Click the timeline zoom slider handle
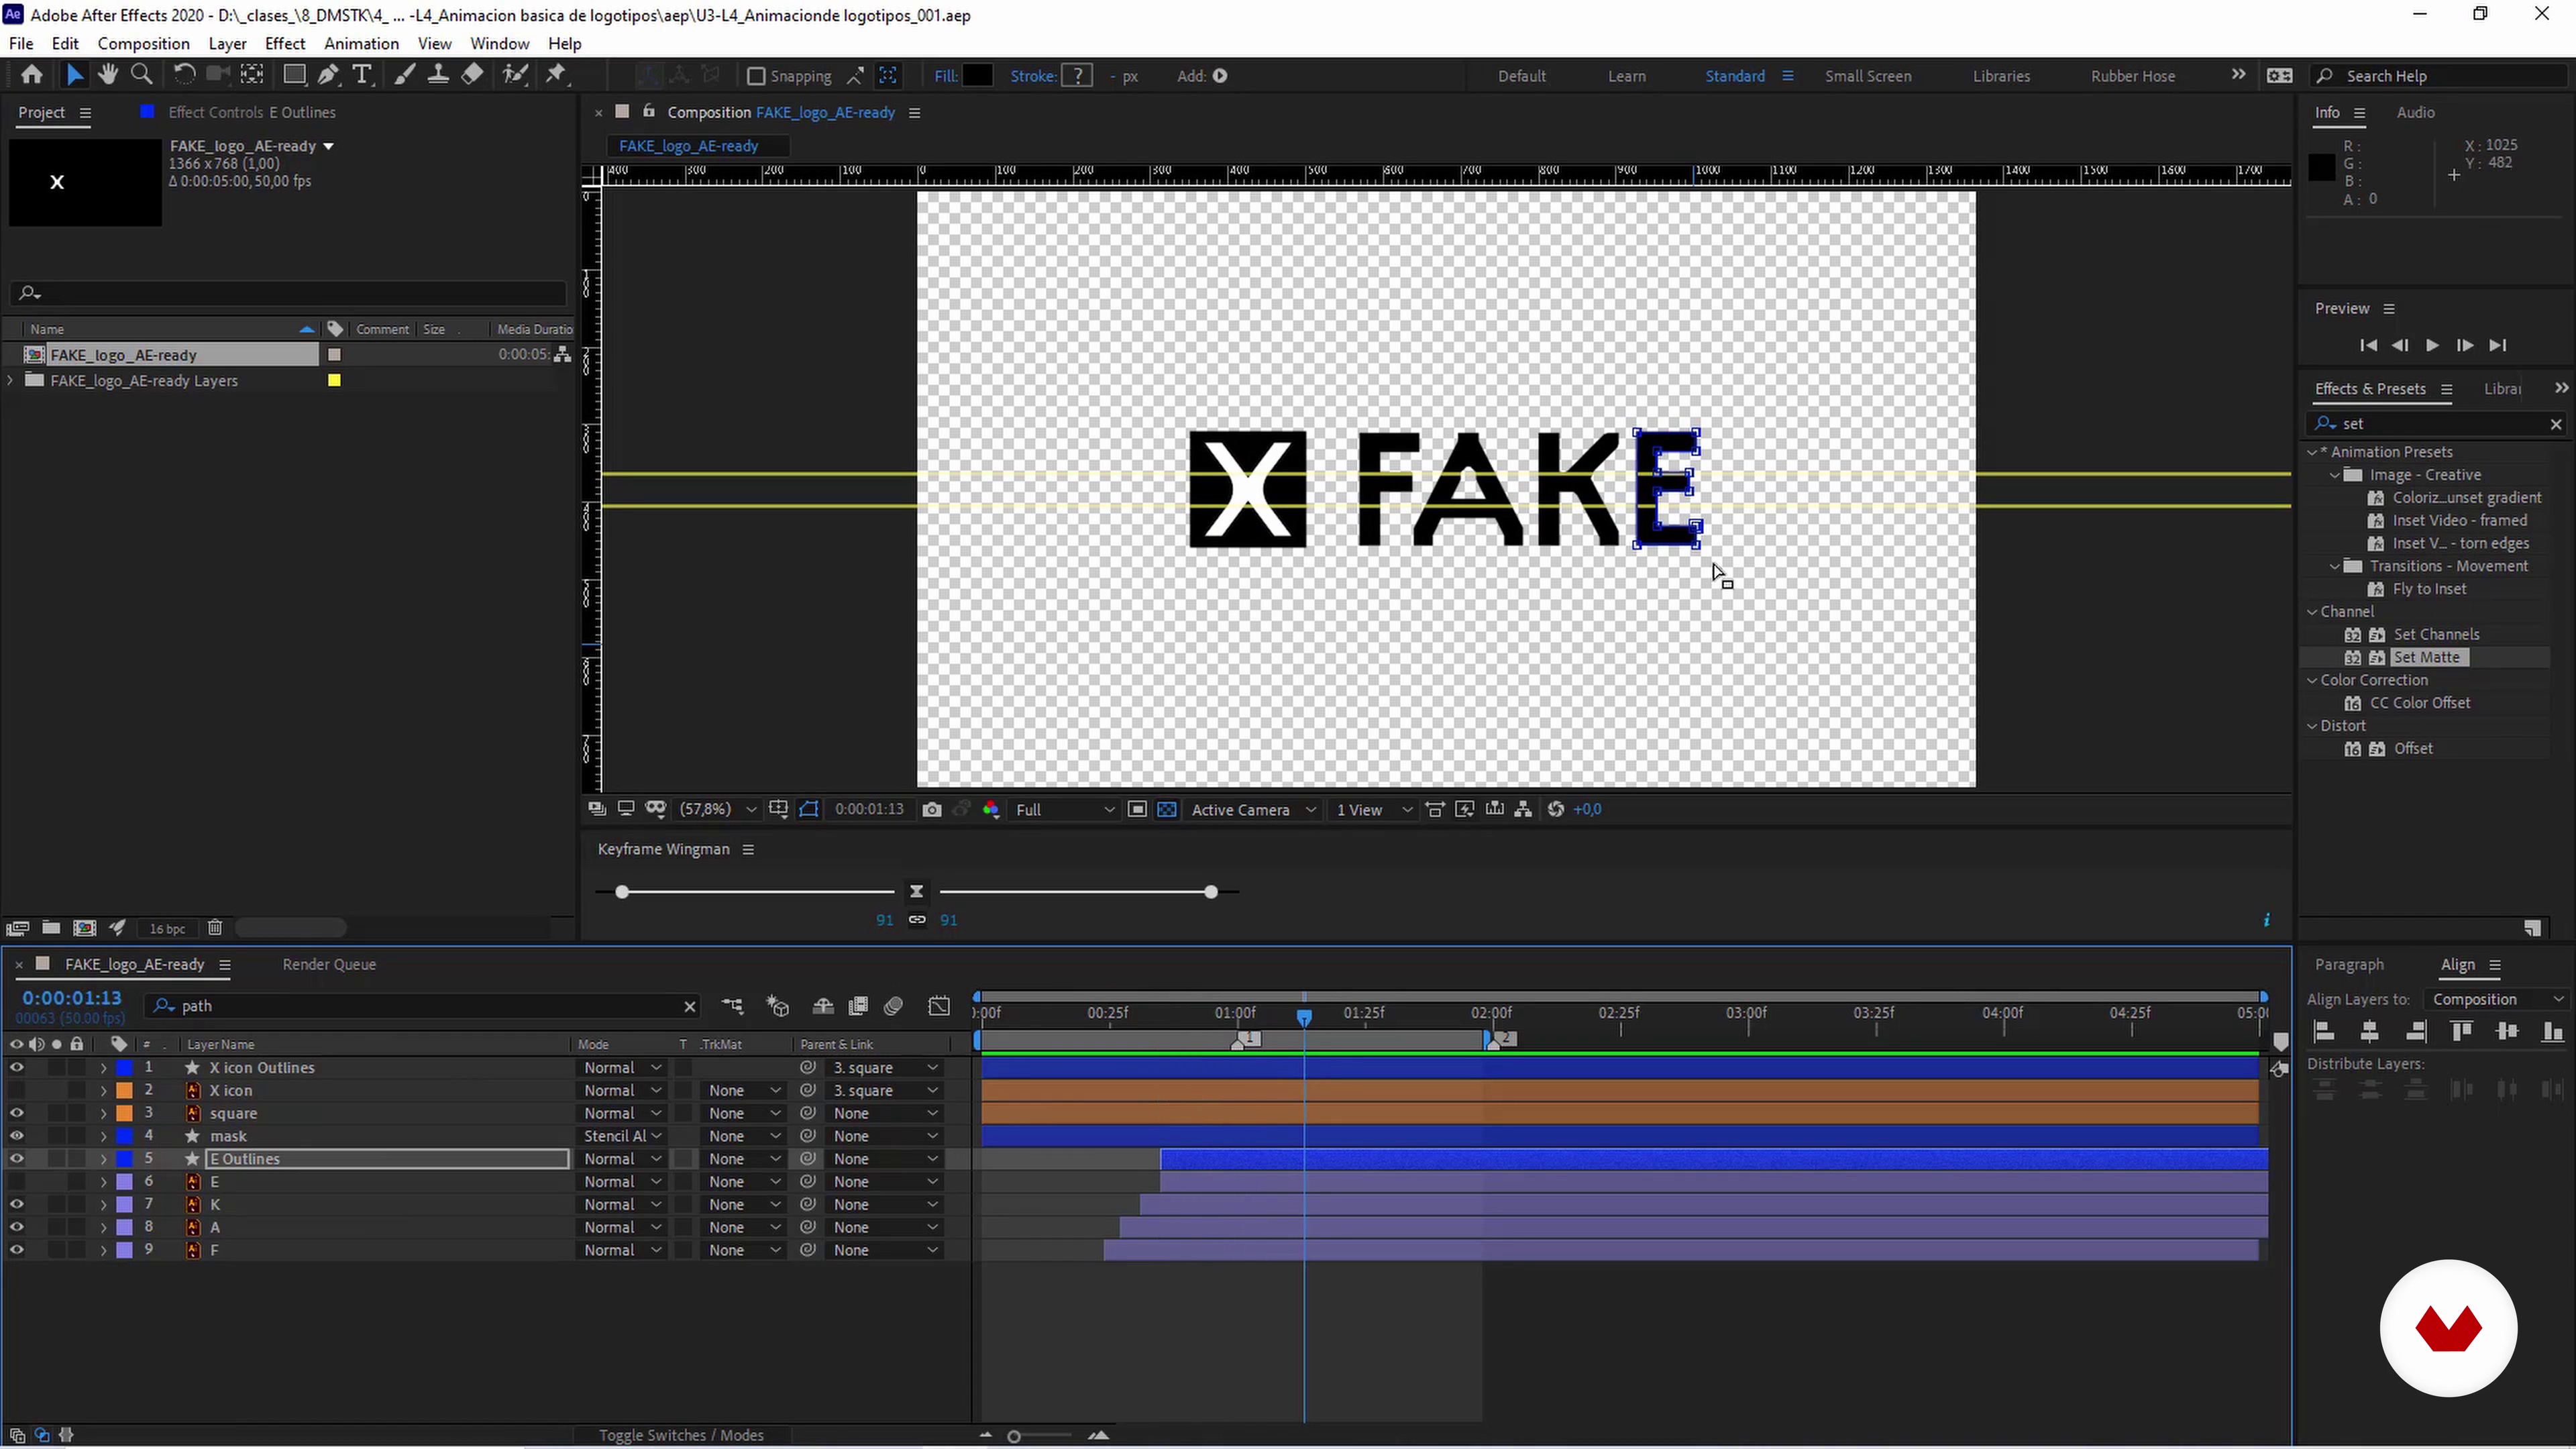The height and width of the screenshot is (1449, 2576). coord(1013,1436)
